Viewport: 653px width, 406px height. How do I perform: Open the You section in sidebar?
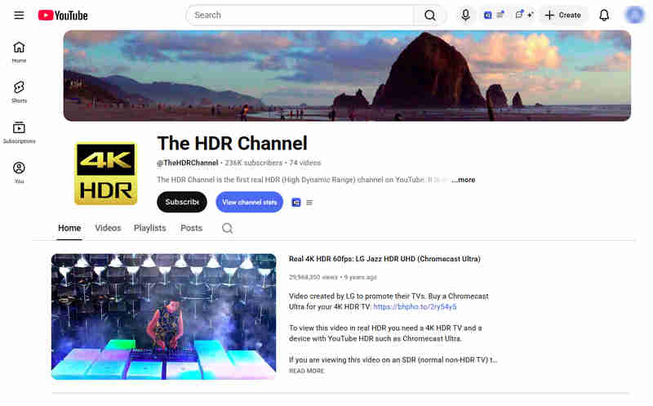(19, 172)
